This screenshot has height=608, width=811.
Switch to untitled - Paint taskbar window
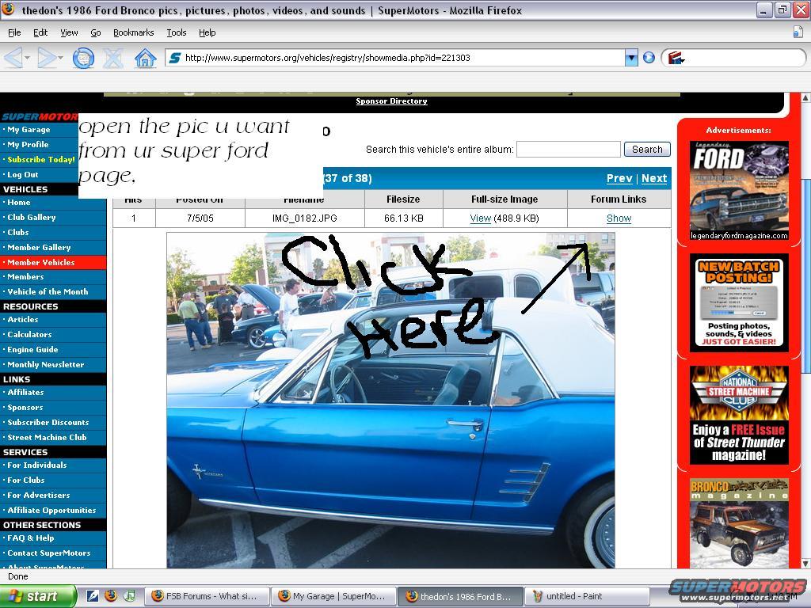click(x=576, y=596)
